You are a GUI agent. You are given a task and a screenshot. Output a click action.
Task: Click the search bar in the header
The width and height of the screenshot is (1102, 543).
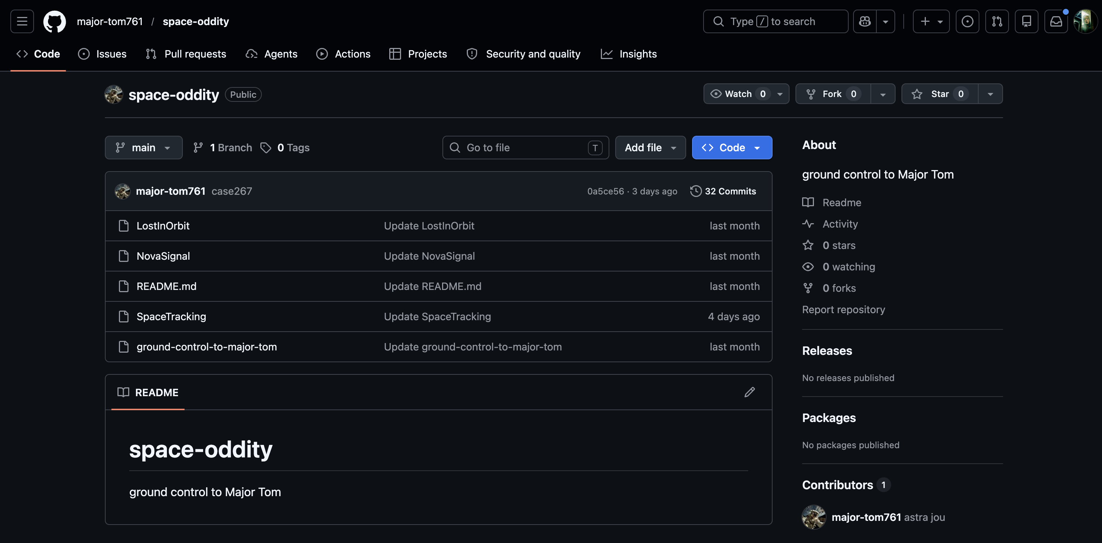coord(775,21)
